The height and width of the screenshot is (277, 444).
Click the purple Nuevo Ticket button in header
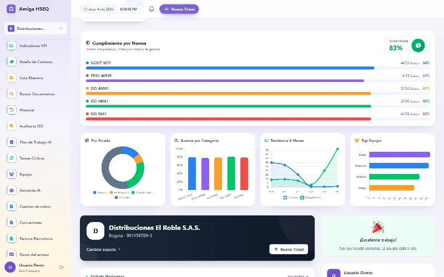(x=179, y=9)
